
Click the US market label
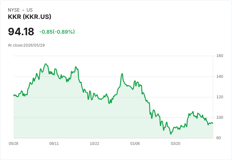click(x=30, y=10)
